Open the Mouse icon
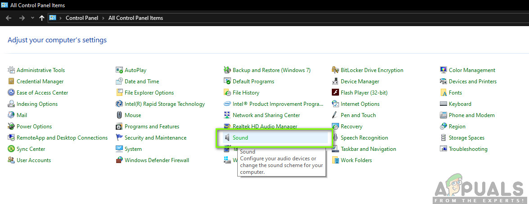Screen dimensions: 529x204 pyautogui.click(x=119, y=115)
